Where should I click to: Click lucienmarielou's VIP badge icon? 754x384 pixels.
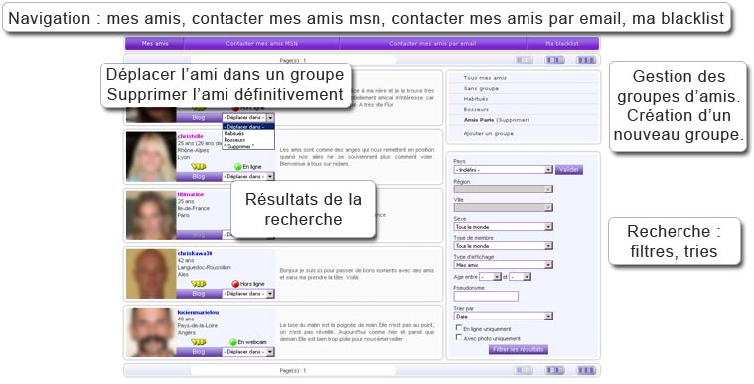[x=198, y=342]
